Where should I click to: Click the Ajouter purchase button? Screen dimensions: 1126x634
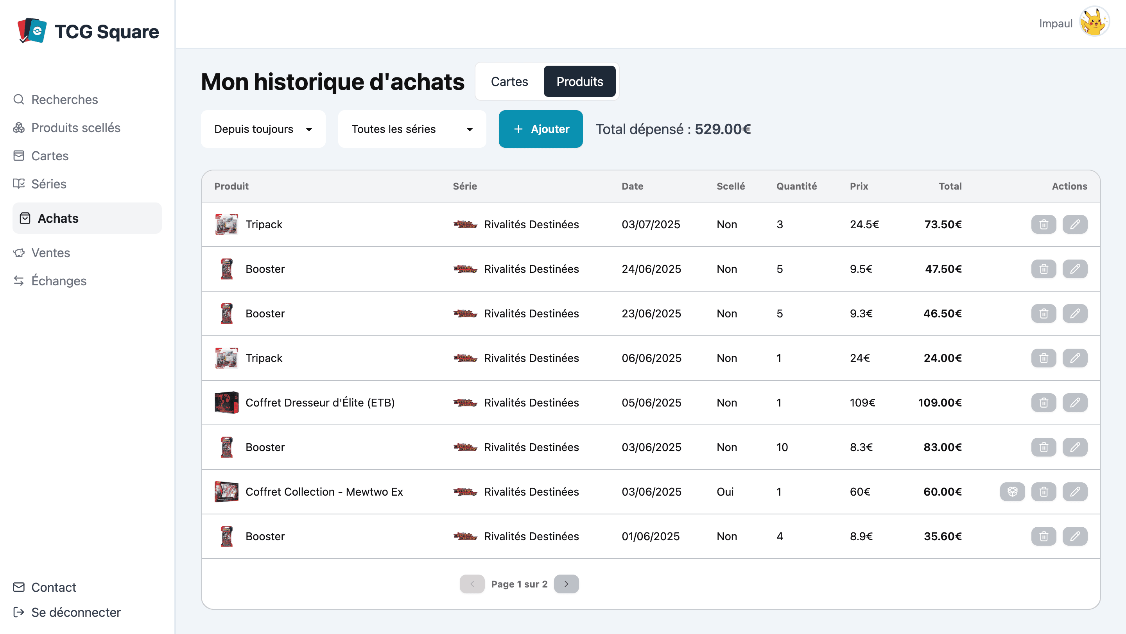pyautogui.click(x=540, y=129)
